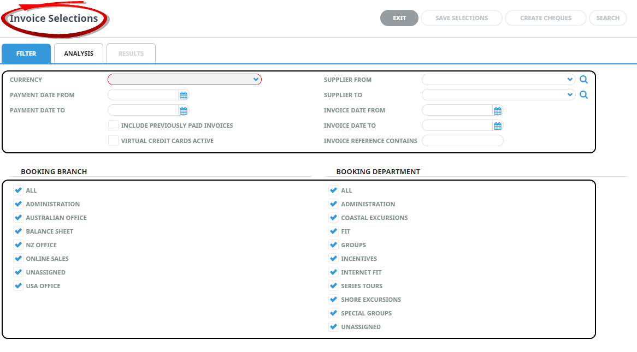The image size is (637, 352).
Task: Click Supplier To search magnifier icon
Action: 583,95
